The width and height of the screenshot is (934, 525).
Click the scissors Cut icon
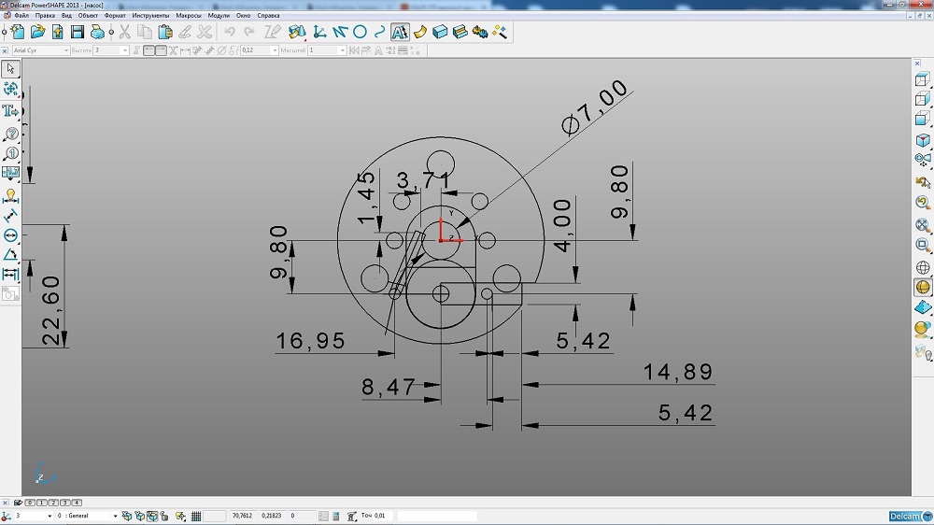tap(124, 32)
